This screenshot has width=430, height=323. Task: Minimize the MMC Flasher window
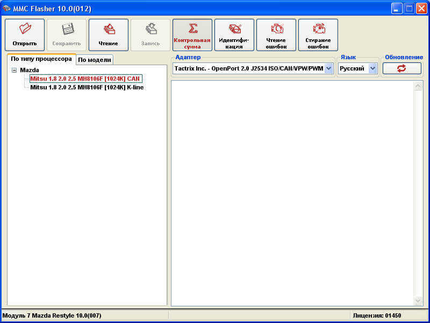point(396,9)
